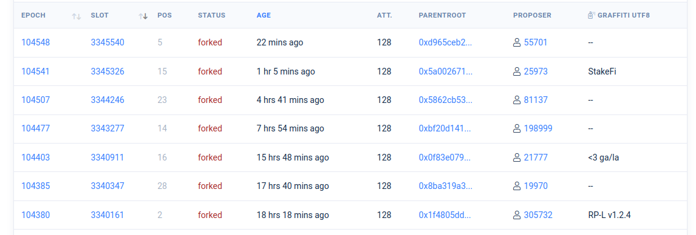Click the '18 hrs 18 mins ago' age cell
The width and height of the screenshot is (696, 235).
click(293, 215)
